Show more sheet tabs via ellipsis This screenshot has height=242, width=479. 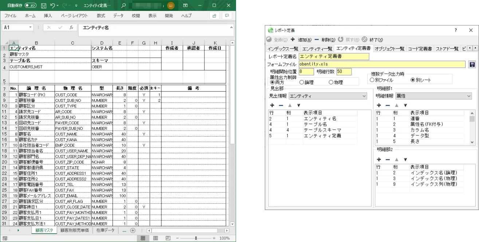pyautogui.click(x=124, y=230)
